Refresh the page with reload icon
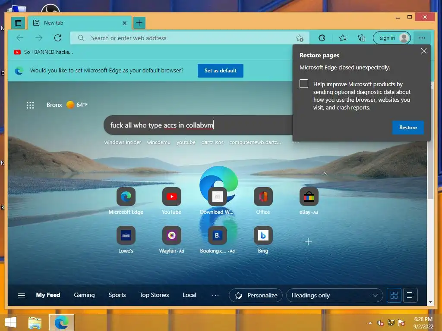The width and height of the screenshot is (442, 331). [58, 38]
